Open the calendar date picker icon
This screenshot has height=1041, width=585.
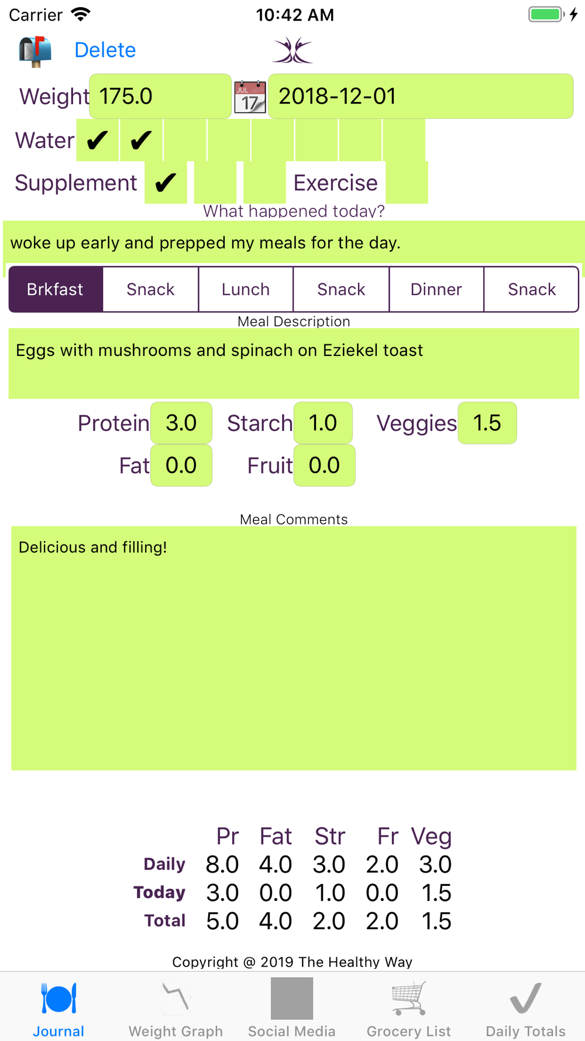point(250,97)
